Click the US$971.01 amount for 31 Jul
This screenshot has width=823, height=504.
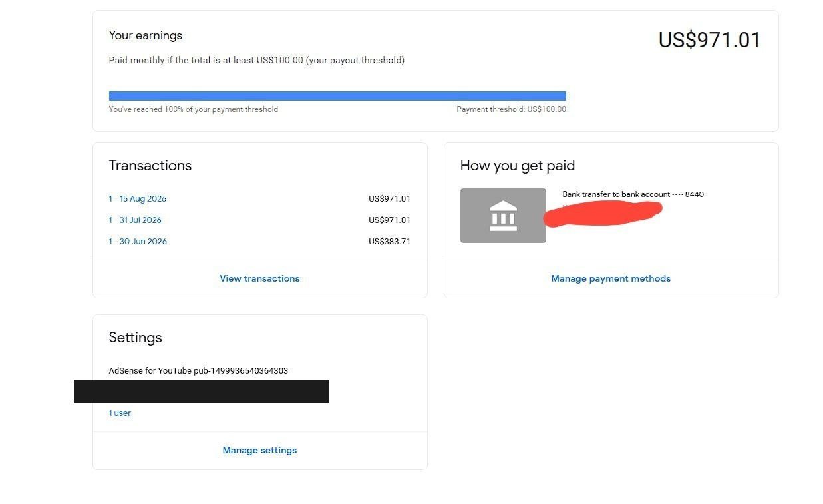(389, 220)
